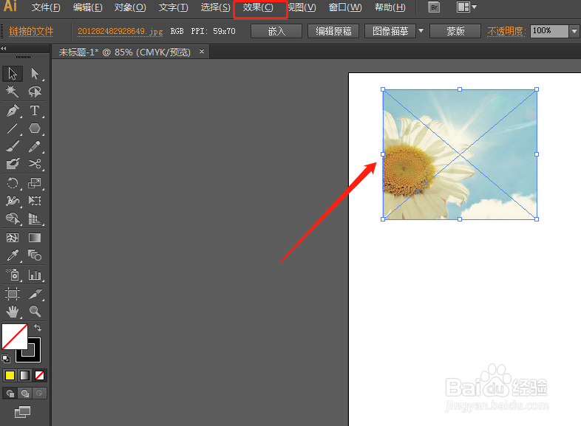Screen dimensions: 581x426
Task: Select the Eyedropper tool
Action: (13, 255)
